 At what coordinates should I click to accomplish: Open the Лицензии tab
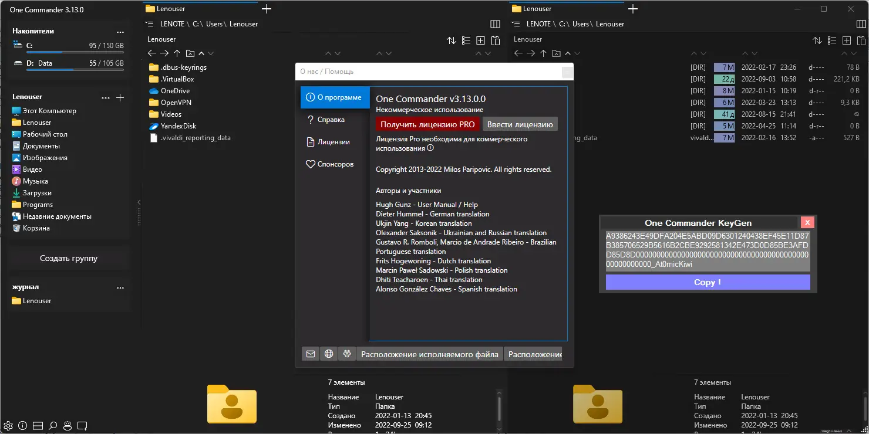point(335,141)
